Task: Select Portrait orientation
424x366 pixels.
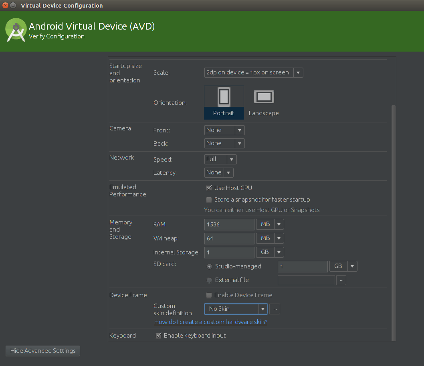Action: [224, 102]
